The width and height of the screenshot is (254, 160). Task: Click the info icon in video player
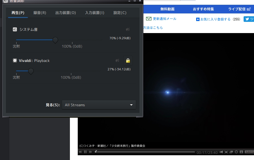coord(241,152)
